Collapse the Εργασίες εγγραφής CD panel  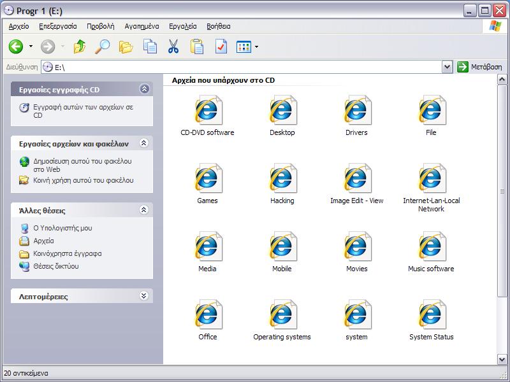(145, 88)
